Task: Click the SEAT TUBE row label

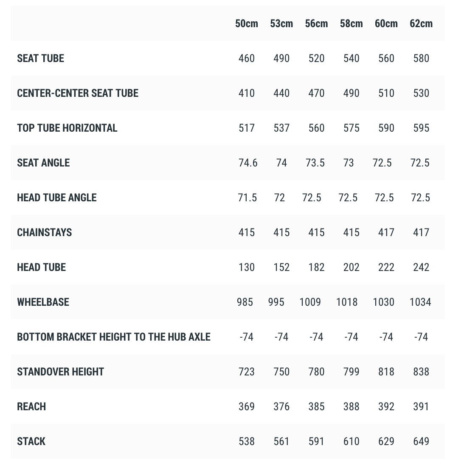Action: [x=41, y=58]
